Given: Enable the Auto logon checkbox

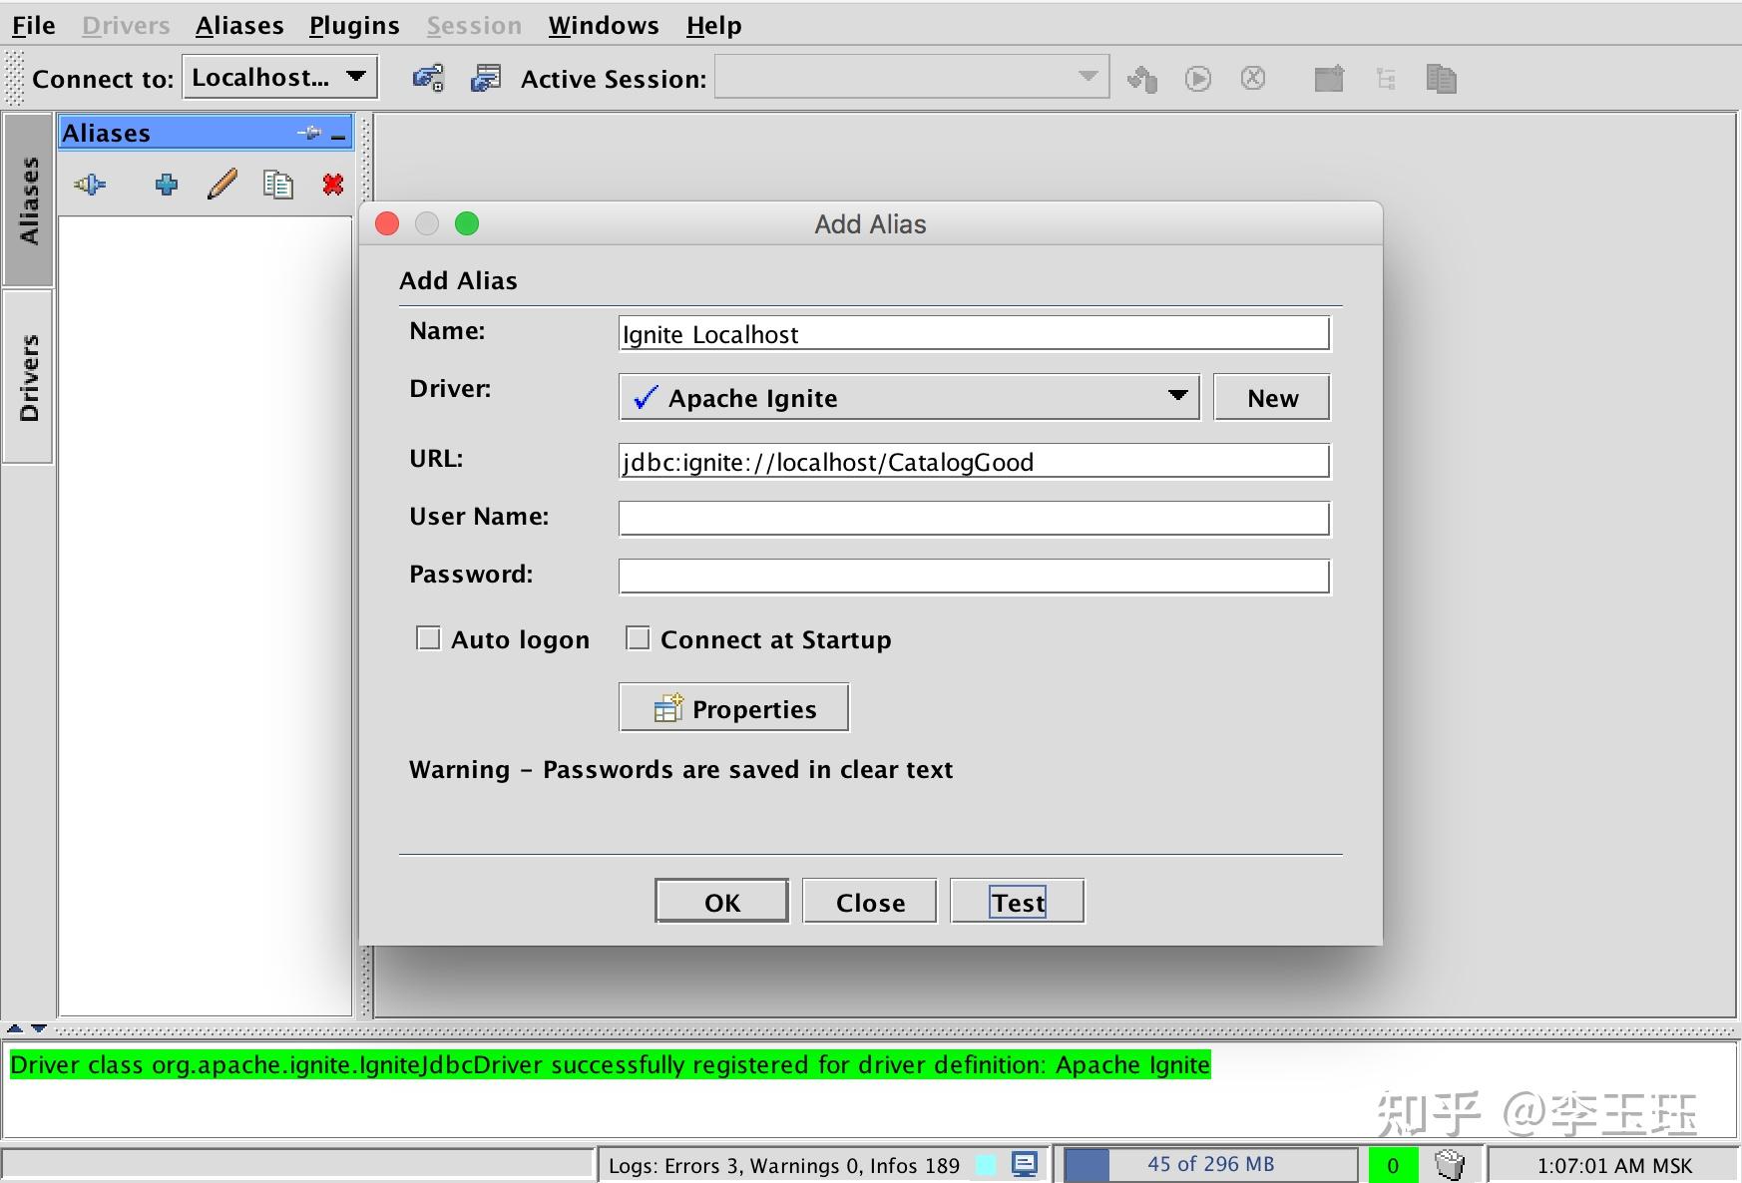Looking at the screenshot, I should 428,638.
